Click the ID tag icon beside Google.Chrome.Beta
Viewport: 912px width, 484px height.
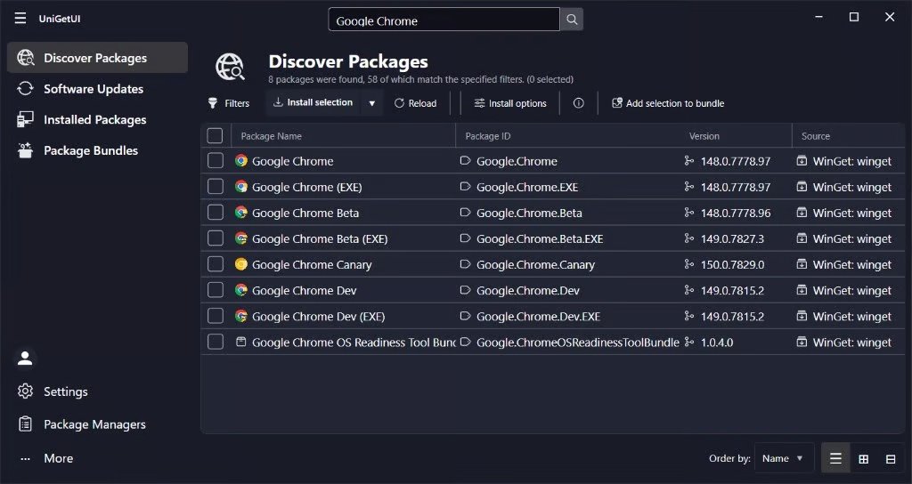coord(465,212)
